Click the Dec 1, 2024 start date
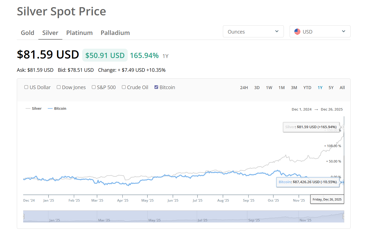Viewport: 371px width, 239px height. coord(301,109)
